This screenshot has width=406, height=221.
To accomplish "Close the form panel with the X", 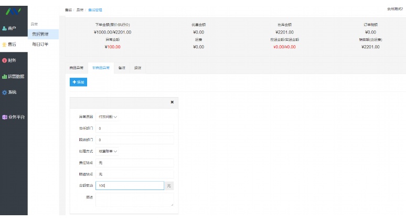I will pyautogui.click(x=172, y=102).
